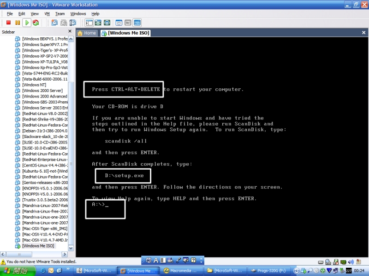The height and width of the screenshot is (276, 369).
Task: Click the sidebar horizontal scroll left arrow
Action: tap(3, 254)
